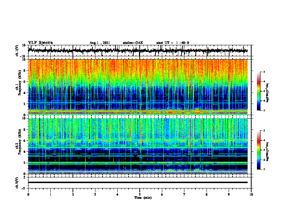Click the "8" tick on ch.1 frequency axis

click(x=25, y=71)
